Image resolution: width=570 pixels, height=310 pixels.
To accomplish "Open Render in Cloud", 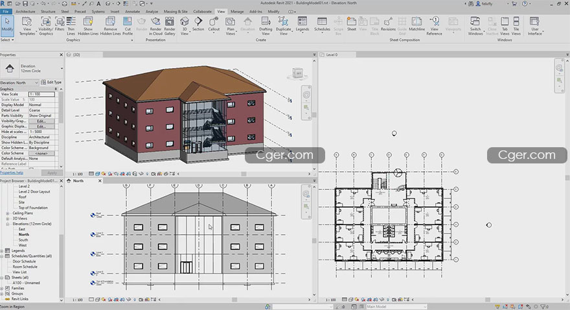I will pos(155,26).
